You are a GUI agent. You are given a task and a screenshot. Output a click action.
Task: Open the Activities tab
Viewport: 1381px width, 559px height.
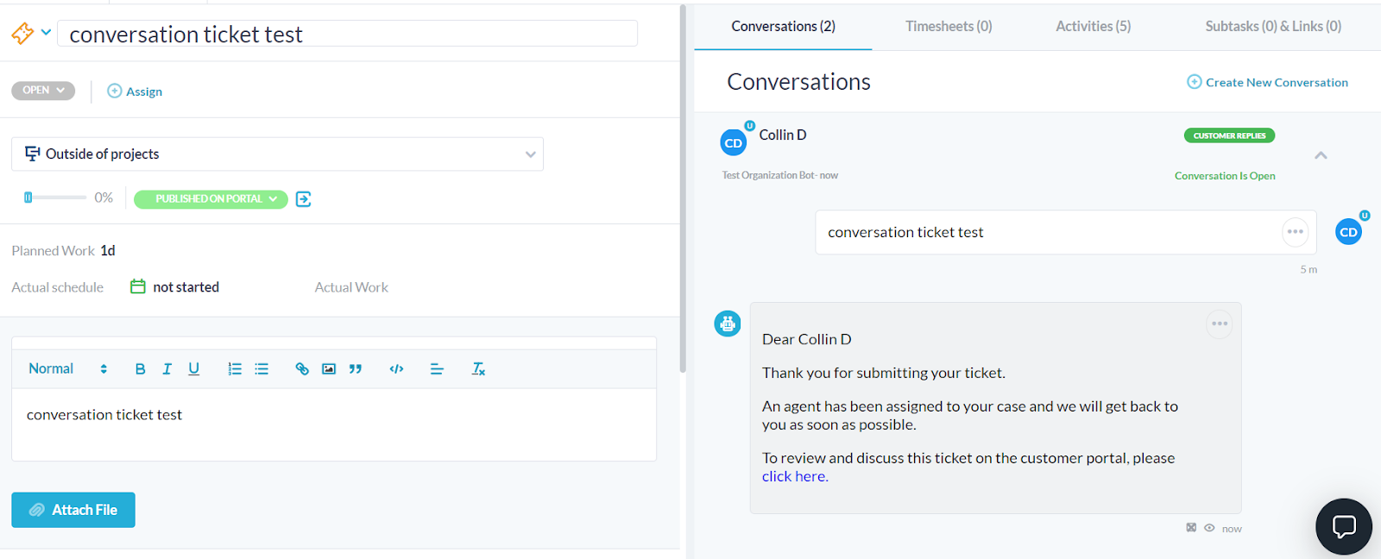pyautogui.click(x=1093, y=27)
